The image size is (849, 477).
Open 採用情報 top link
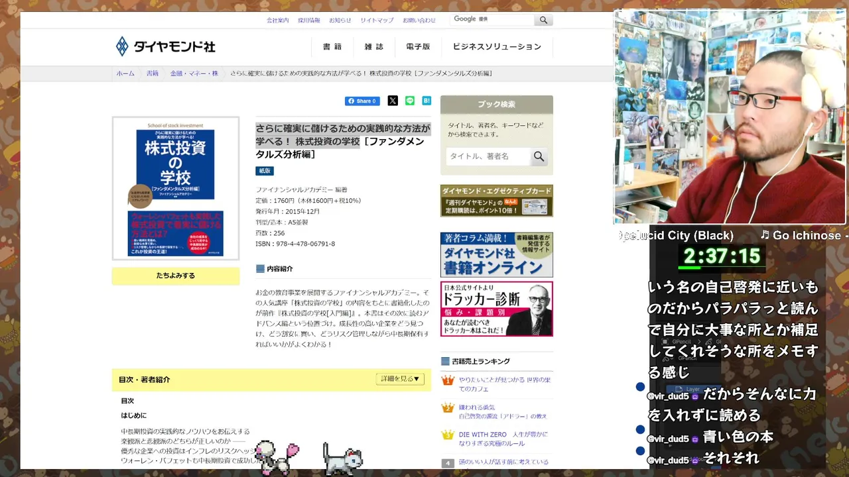[309, 21]
